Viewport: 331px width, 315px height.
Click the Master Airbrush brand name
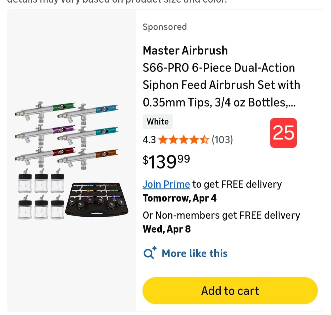tap(185, 50)
